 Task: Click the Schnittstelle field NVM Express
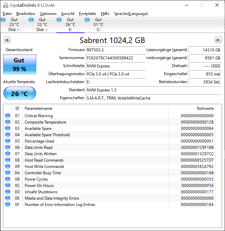pyautogui.click(x=116, y=66)
